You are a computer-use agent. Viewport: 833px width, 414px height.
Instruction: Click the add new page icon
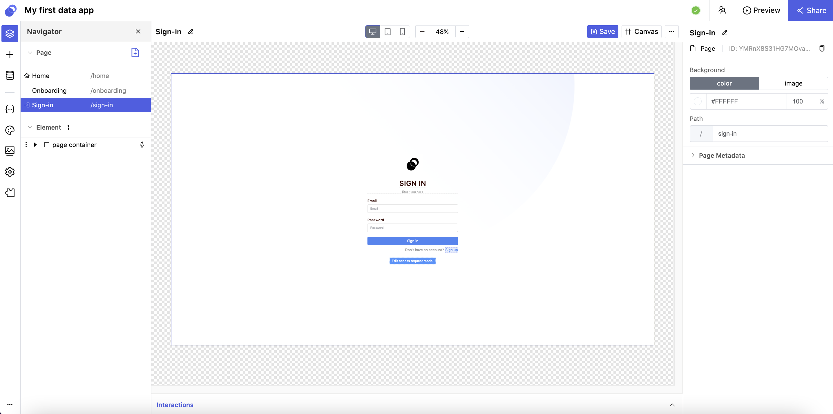pos(135,52)
